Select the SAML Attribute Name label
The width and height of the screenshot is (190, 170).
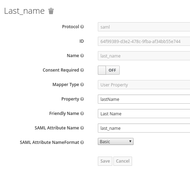[57, 128]
